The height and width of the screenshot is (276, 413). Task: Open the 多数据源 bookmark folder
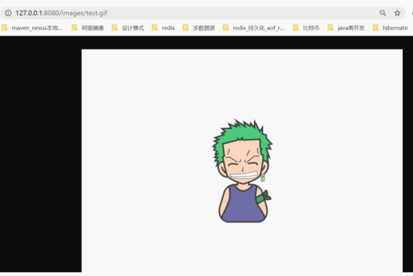[199, 28]
